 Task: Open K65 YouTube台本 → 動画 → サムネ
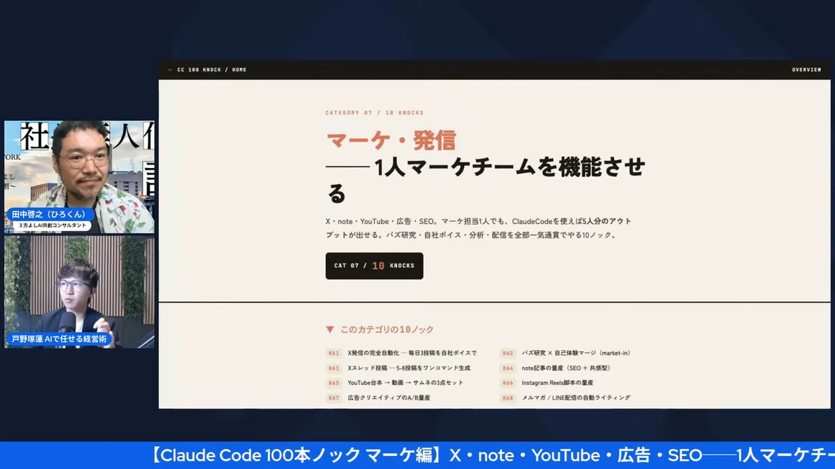[395, 383]
